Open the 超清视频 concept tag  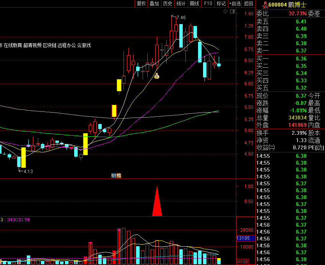tap(32, 45)
